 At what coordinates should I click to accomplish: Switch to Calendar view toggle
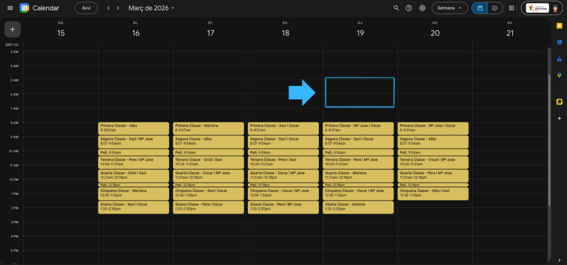pos(480,8)
